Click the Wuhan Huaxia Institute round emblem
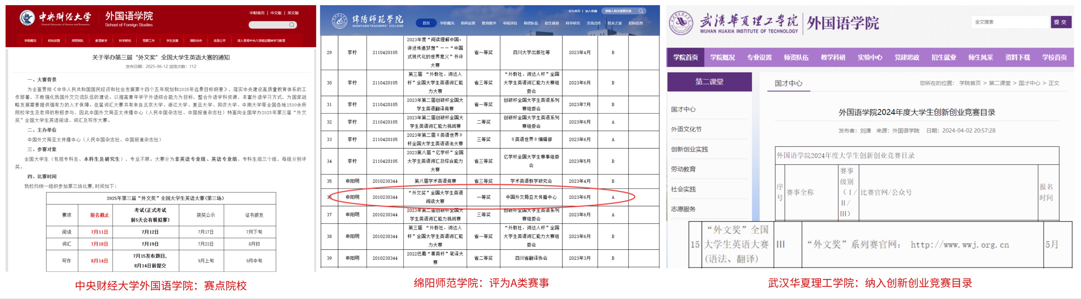Image resolution: width=1081 pixels, height=299 pixels. pos(681,23)
